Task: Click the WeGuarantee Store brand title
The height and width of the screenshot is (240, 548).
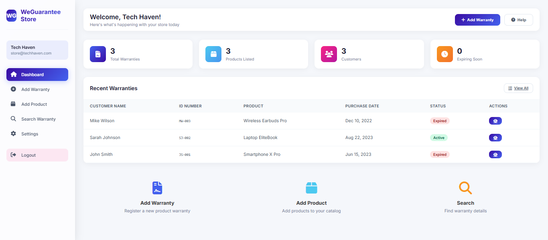Action: click(41, 16)
